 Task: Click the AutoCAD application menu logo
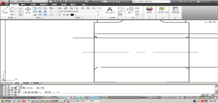[x=4, y=2]
